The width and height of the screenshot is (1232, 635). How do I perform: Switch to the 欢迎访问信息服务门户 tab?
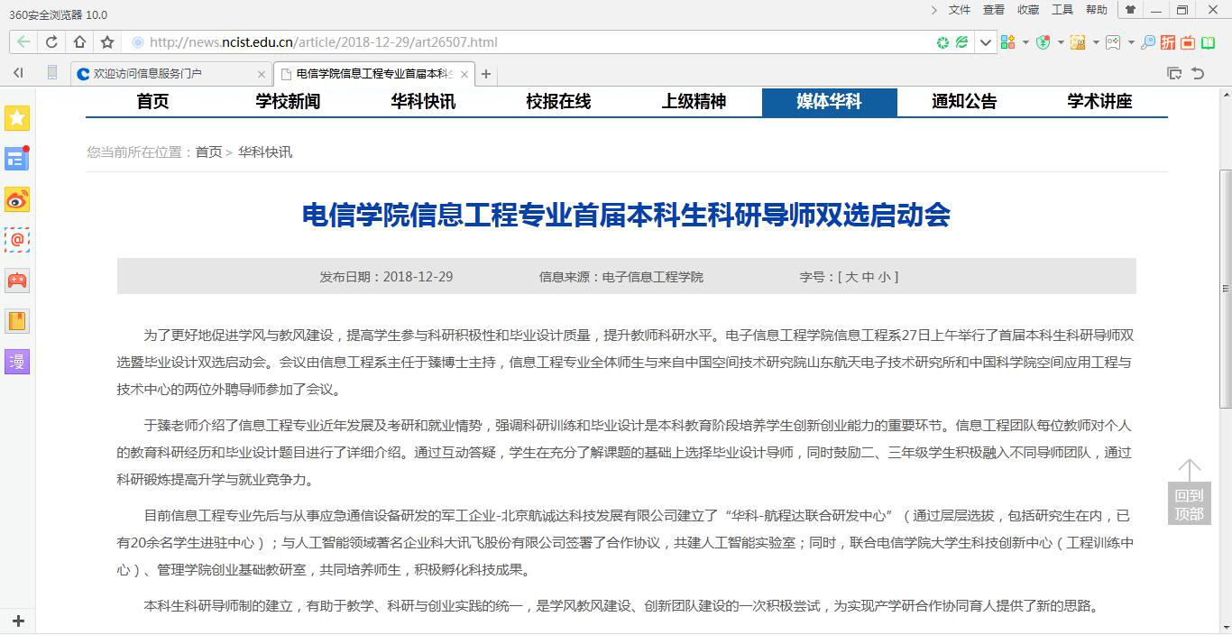pos(171,74)
